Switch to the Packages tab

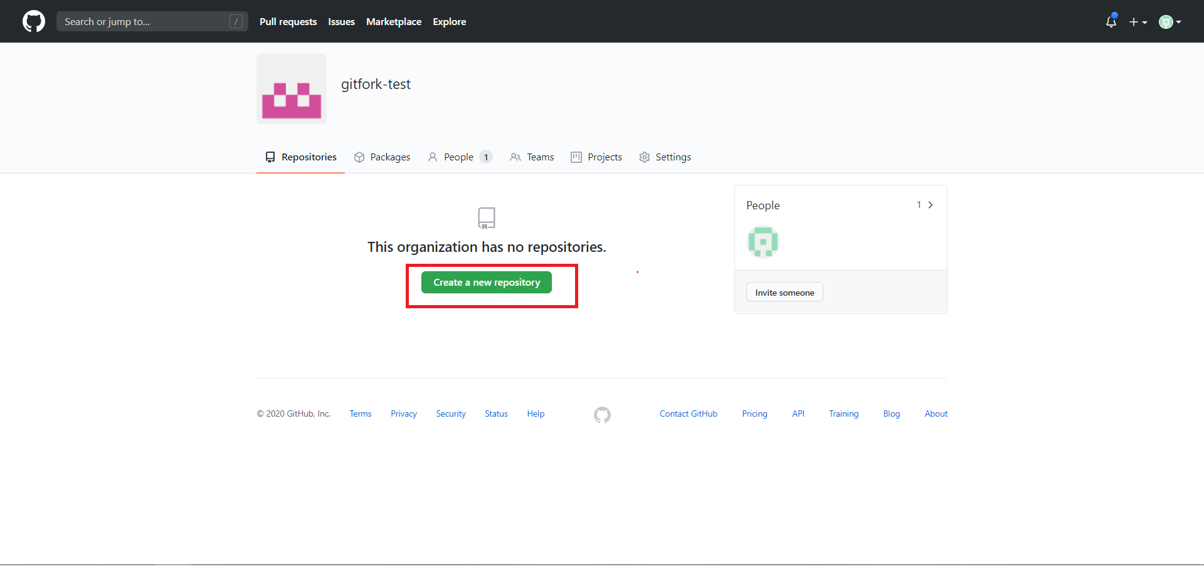pos(382,157)
